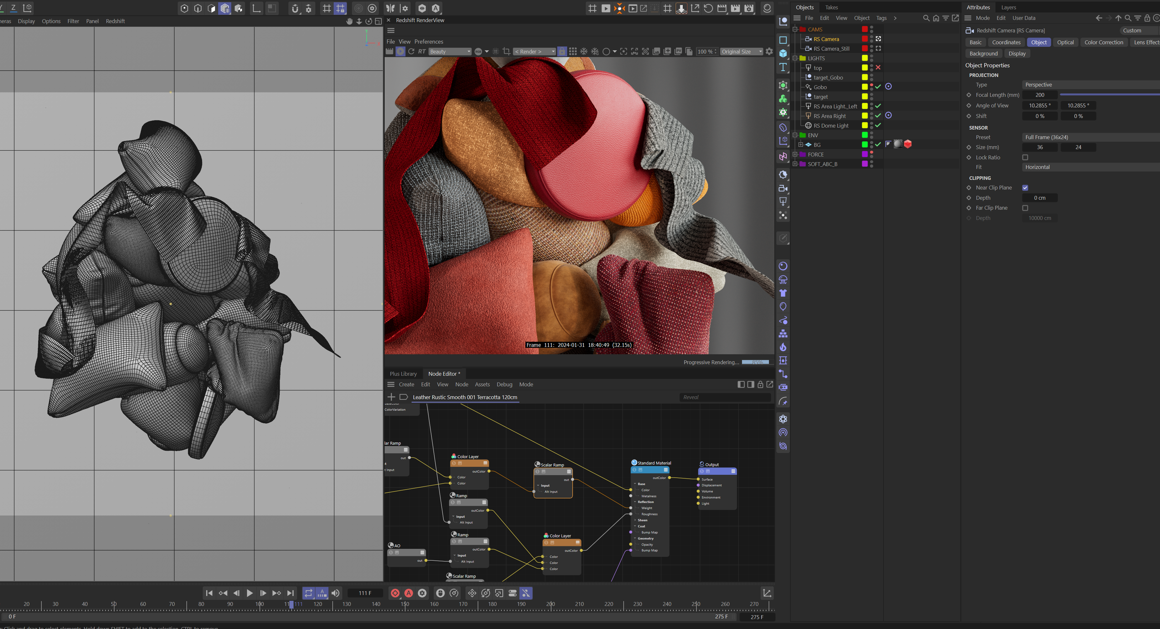This screenshot has height=629, width=1160.
Task: Open Preferences menu in RenderView
Action: click(x=428, y=41)
